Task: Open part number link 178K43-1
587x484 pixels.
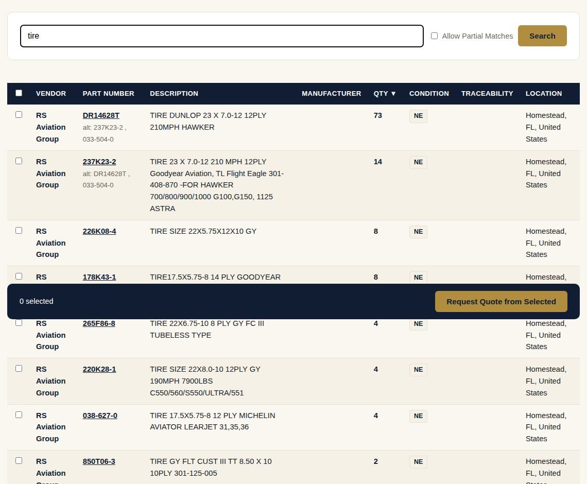Action: [x=99, y=278]
